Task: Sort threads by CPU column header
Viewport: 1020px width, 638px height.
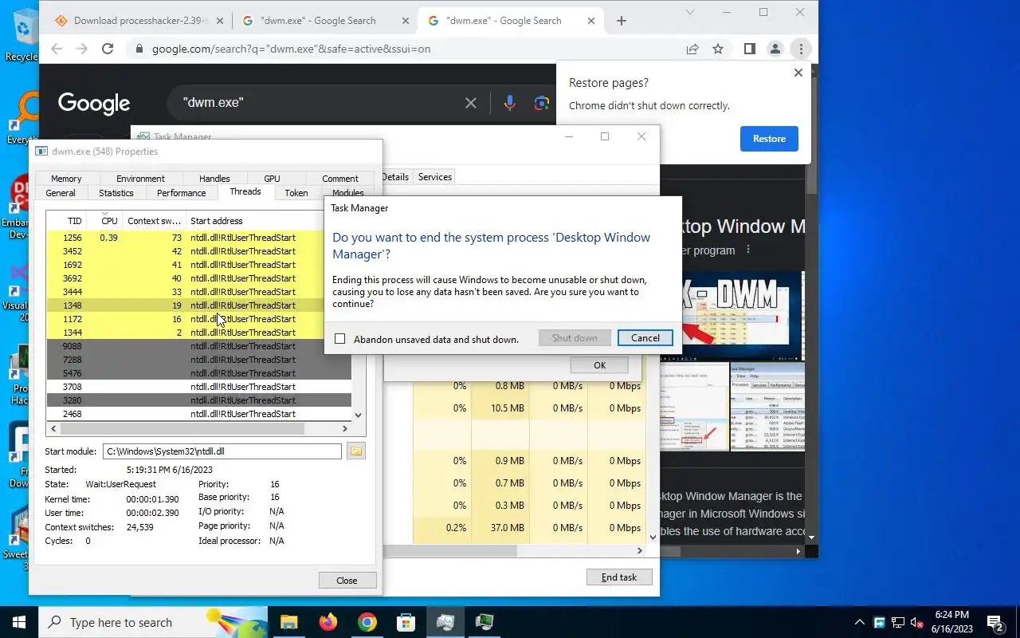Action: [x=104, y=221]
